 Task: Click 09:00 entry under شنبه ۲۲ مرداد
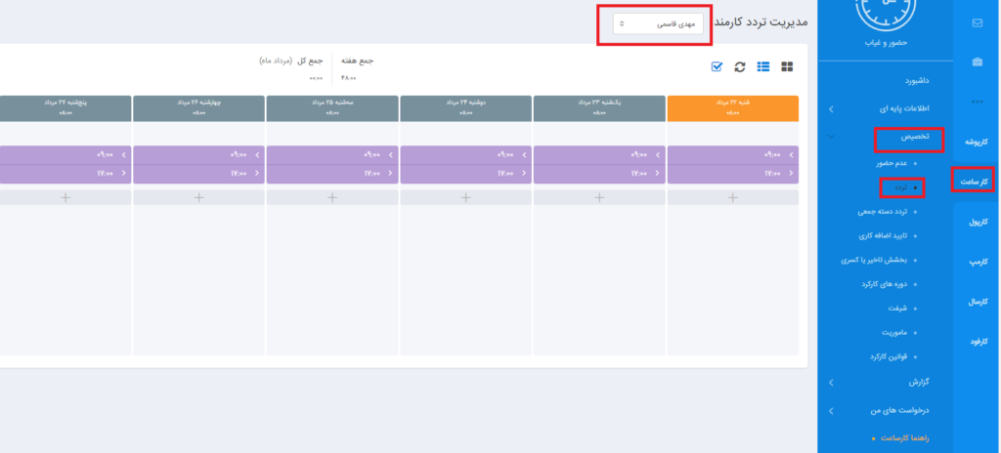pos(732,154)
